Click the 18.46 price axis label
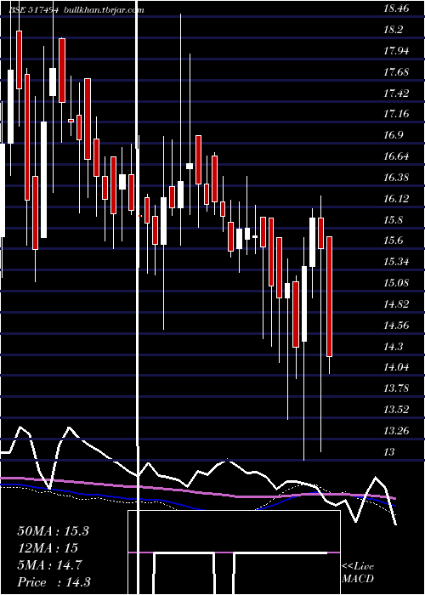Image resolution: width=425 pixels, height=595 pixels. point(397,8)
